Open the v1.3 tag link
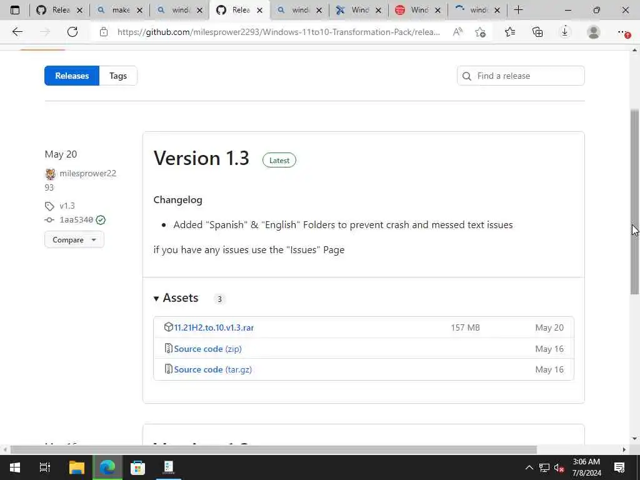 pyautogui.click(x=67, y=206)
